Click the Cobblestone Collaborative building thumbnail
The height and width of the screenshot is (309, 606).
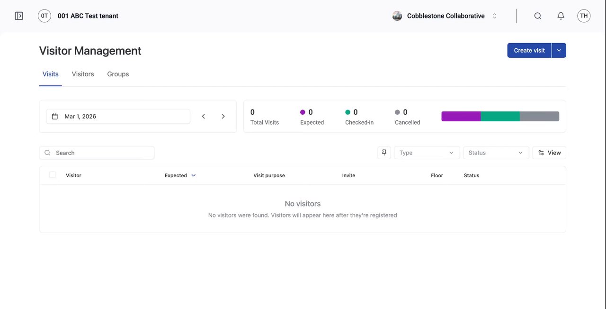tap(397, 16)
